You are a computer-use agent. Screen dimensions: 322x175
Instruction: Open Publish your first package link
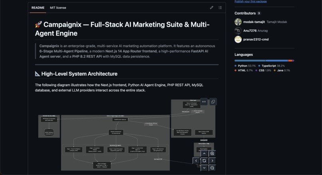click(250, 2)
